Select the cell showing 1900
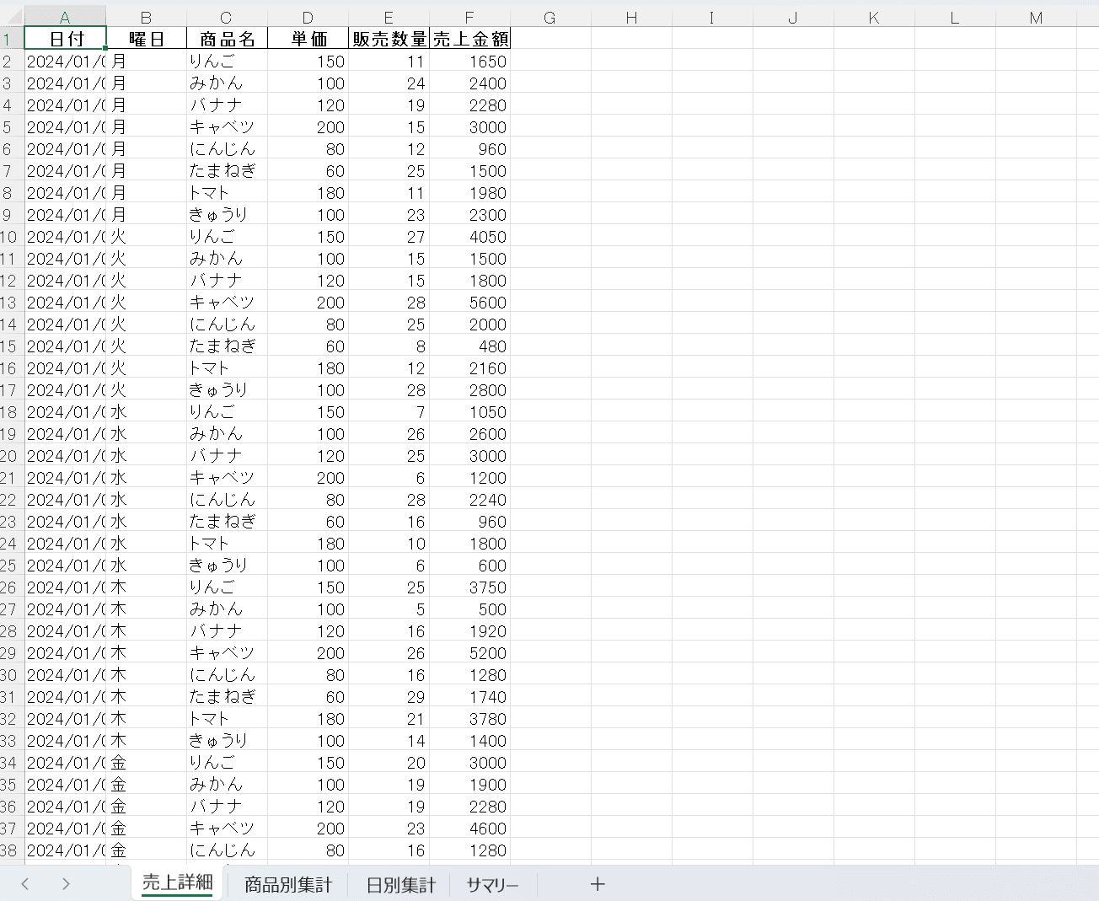 pos(469,785)
